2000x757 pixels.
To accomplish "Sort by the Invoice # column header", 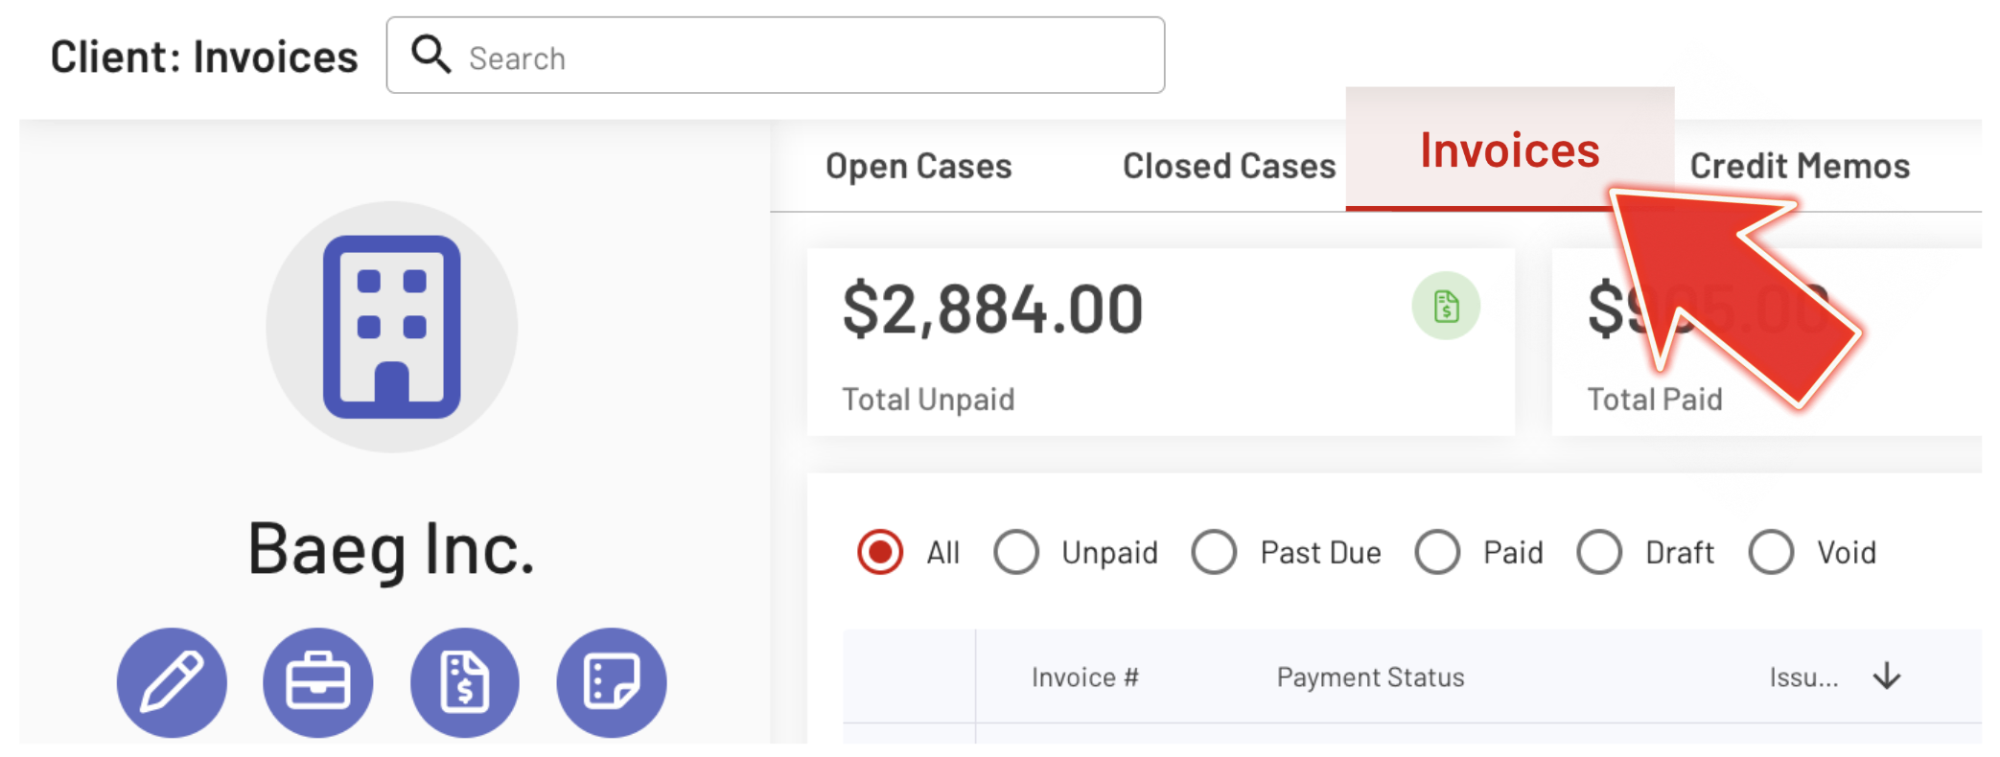I will click(1084, 677).
